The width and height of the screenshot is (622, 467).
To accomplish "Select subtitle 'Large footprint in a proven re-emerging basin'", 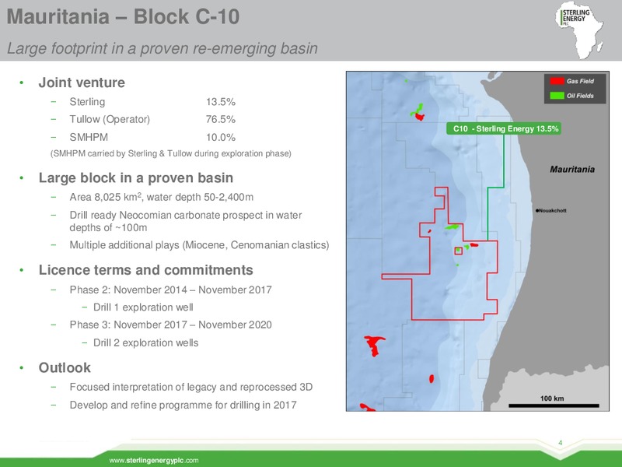I will click(x=162, y=48).
